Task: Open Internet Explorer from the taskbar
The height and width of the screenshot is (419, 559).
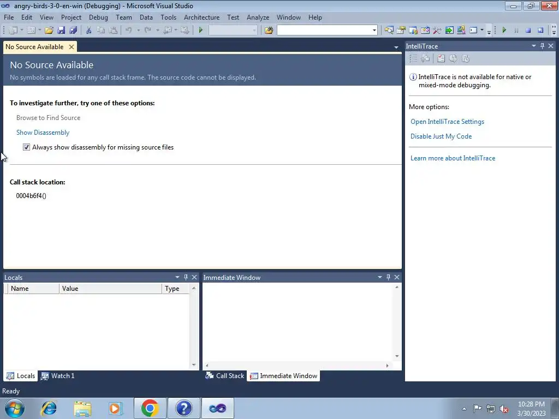Action: [x=49, y=408]
